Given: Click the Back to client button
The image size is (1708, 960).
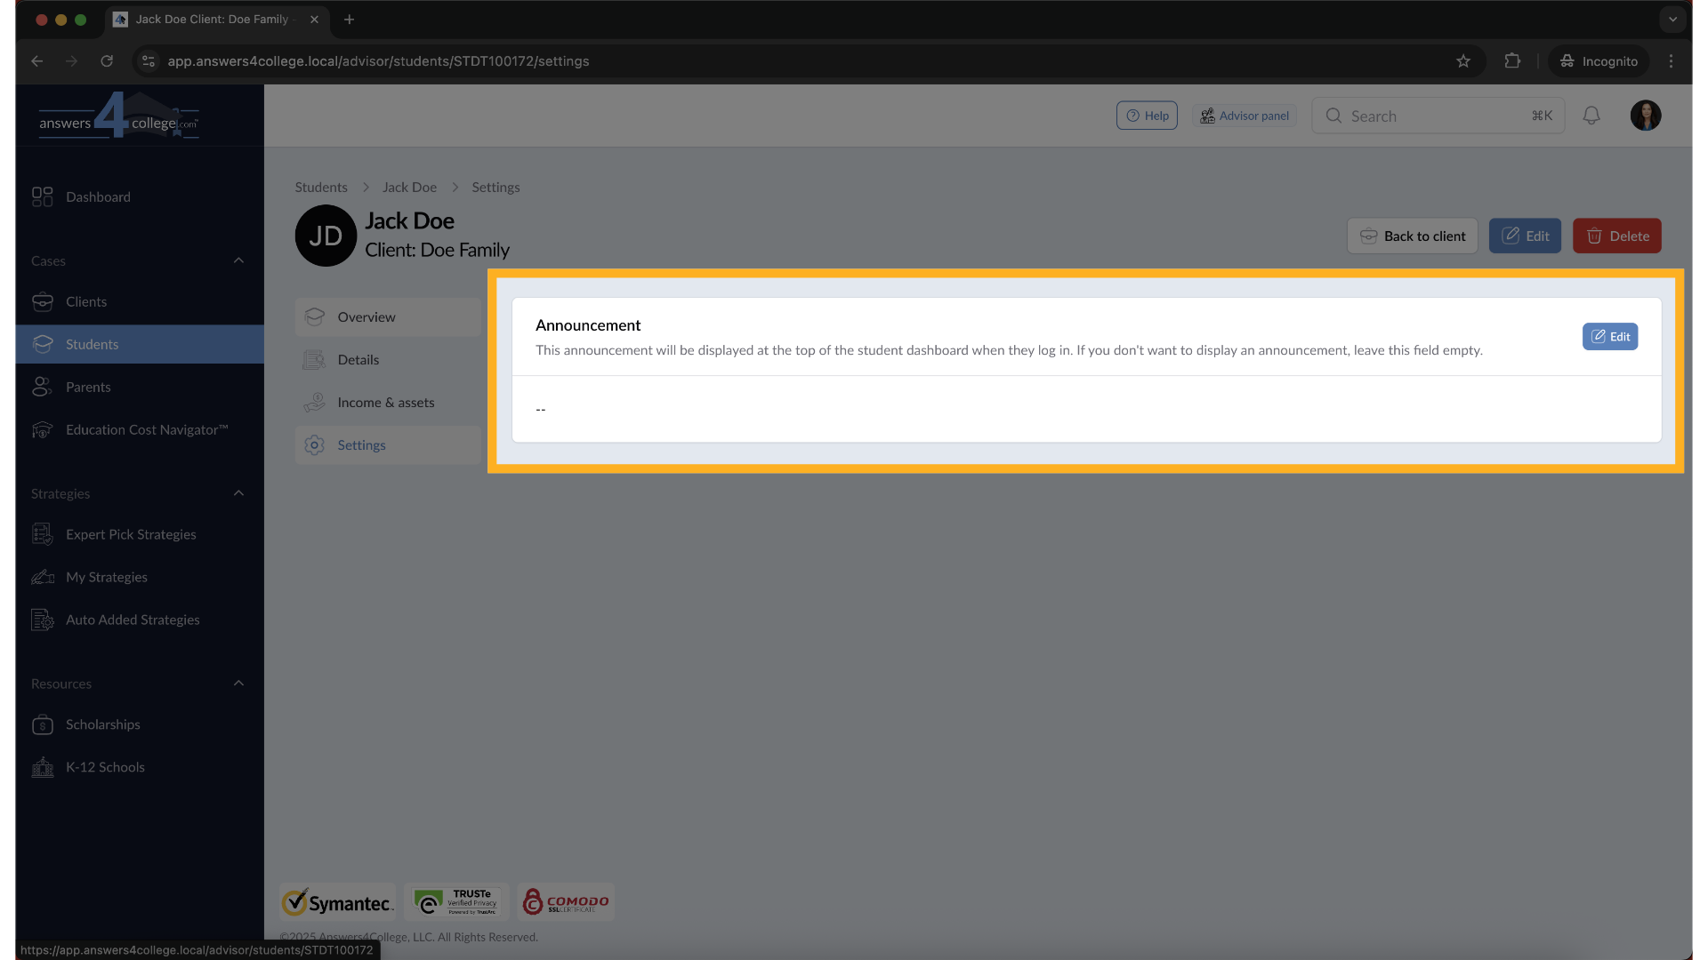Looking at the screenshot, I should (1413, 236).
